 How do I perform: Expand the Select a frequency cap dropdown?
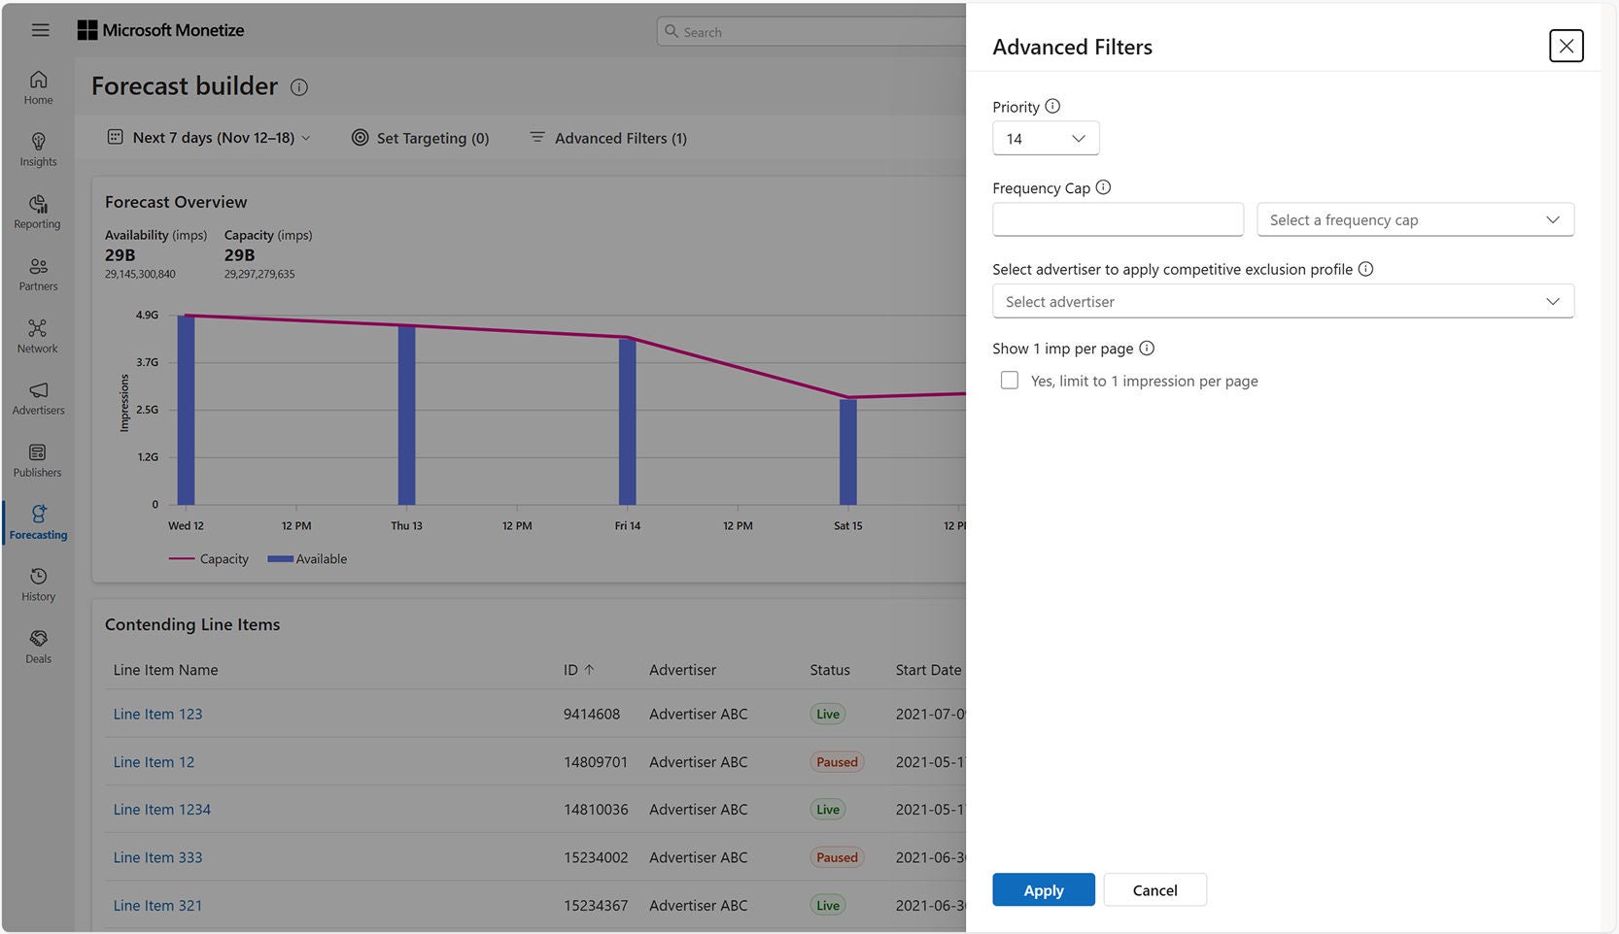pyautogui.click(x=1414, y=219)
